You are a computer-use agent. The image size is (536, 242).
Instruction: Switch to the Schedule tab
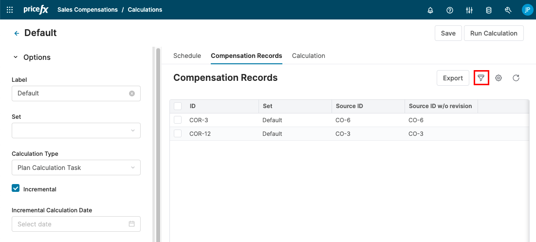[187, 56]
